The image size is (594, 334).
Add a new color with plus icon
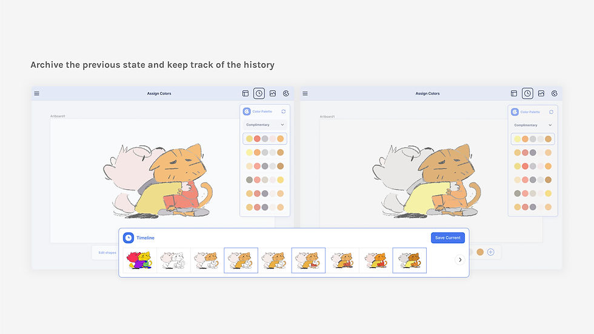pos(490,252)
